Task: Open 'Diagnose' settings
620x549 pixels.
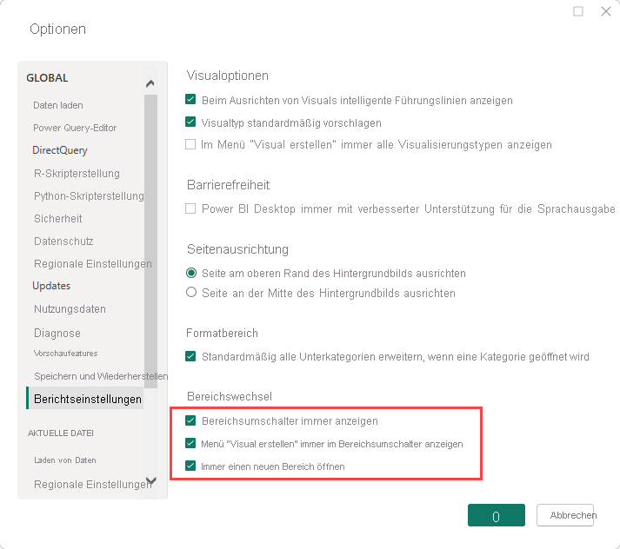Action: 57,333
